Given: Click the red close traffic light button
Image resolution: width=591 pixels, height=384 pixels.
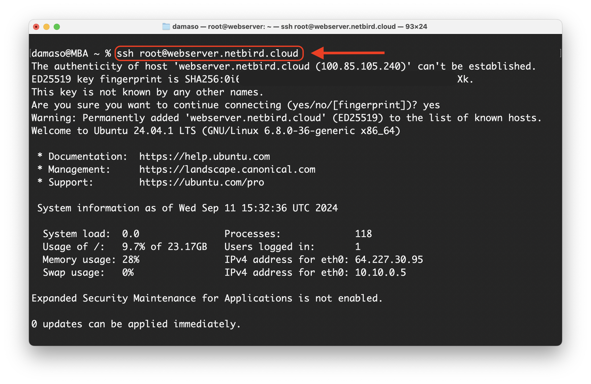Looking at the screenshot, I should click(x=36, y=26).
